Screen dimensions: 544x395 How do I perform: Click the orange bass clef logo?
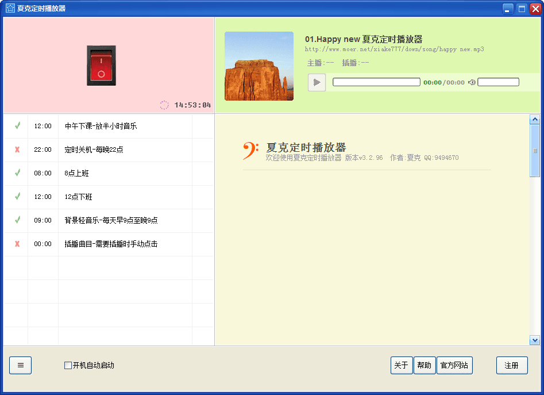pos(250,151)
